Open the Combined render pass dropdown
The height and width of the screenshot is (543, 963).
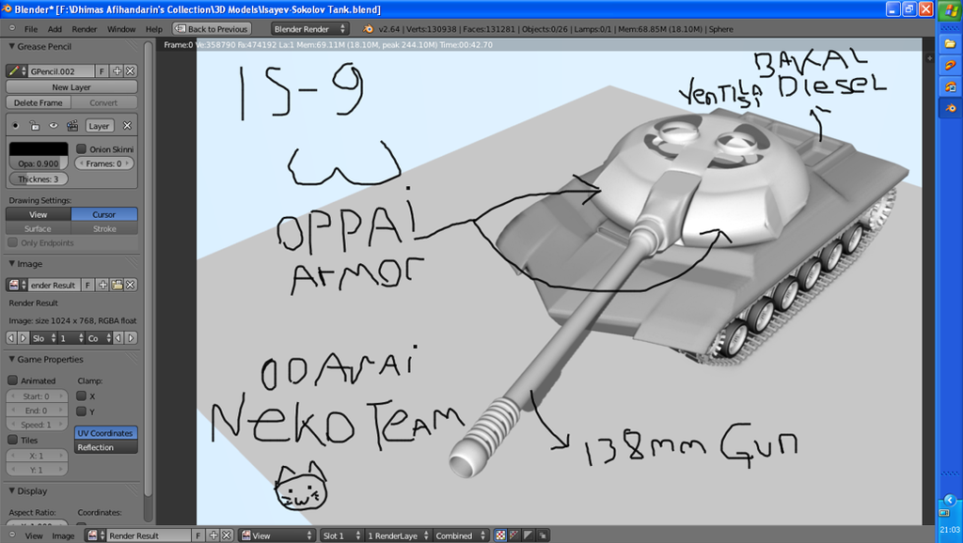455,535
